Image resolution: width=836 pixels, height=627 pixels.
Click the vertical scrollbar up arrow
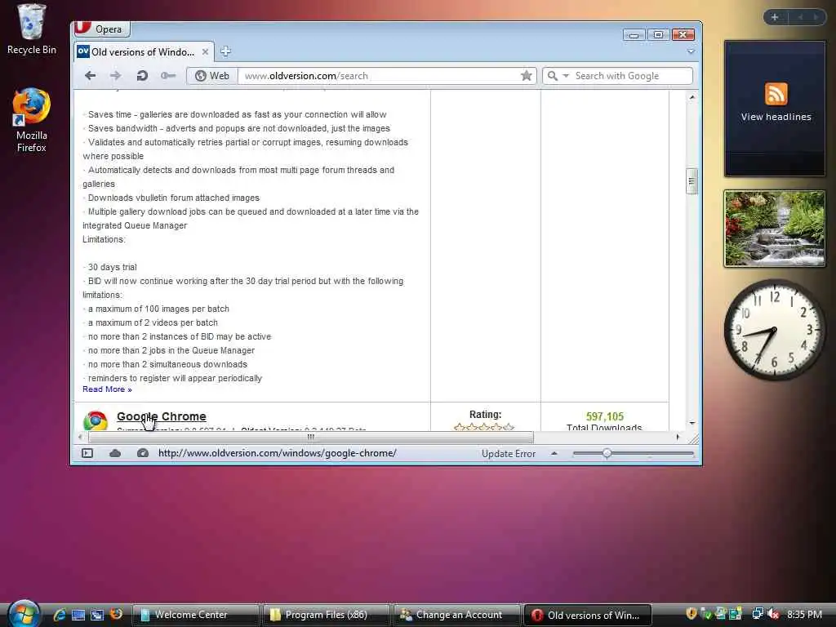[691, 97]
